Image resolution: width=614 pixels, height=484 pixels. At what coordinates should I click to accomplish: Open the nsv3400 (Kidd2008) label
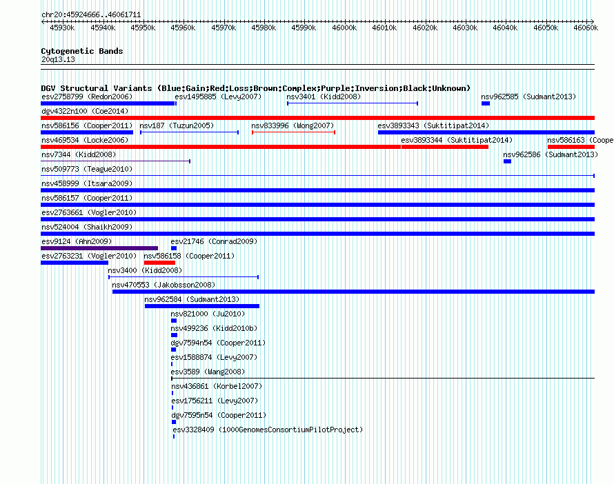(x=145, y=270)
